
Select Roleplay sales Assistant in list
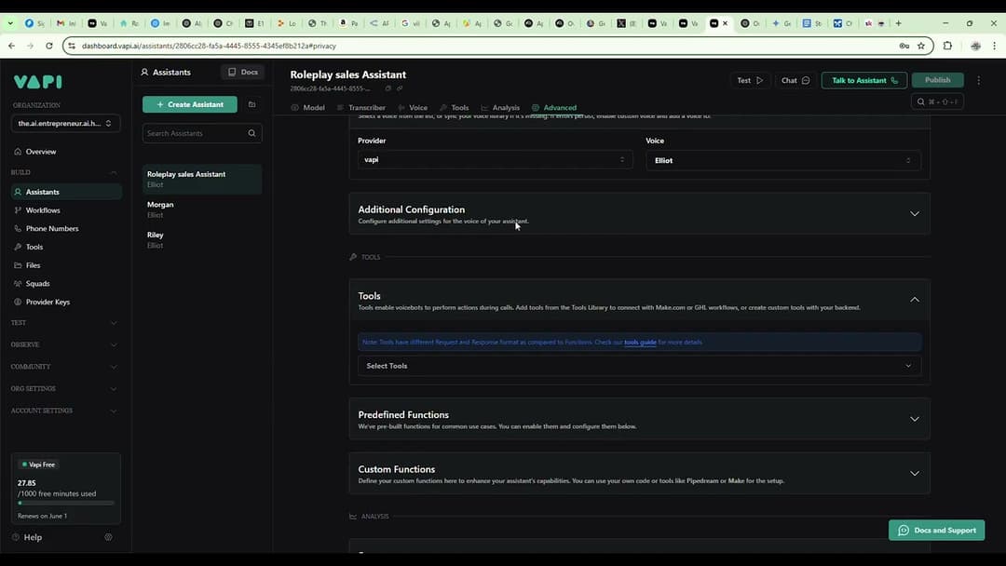tap(202, 180)
